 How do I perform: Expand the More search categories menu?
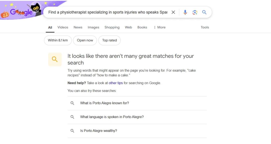[x=160, y=27]
